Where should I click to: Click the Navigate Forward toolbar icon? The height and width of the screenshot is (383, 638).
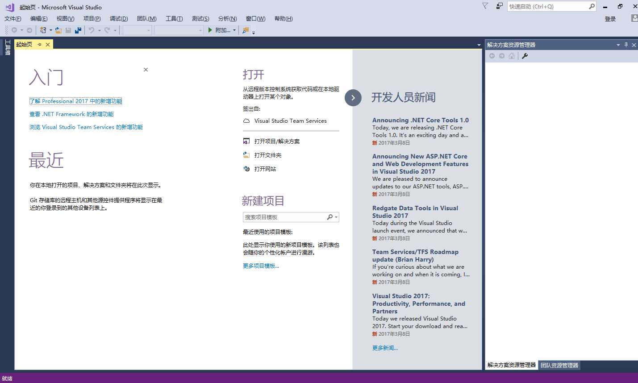point(29,30)
